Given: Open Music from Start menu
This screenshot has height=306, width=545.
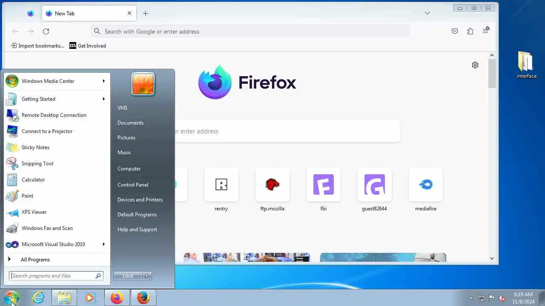Looking at the screenshot, I should click(124, 153).
